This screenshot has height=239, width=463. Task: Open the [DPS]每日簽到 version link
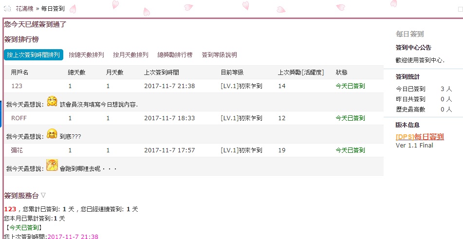coord(420,137)
